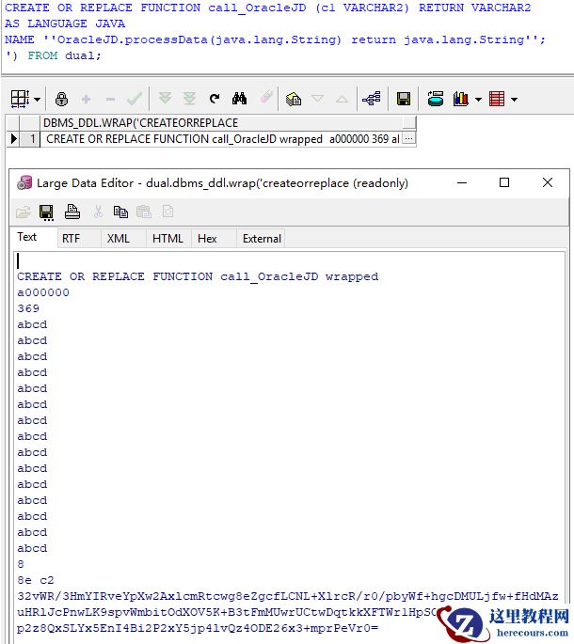The height and width of the screenshot is (644, 574).
Task: Click the red grid report icon
Action: pos(497,99)
